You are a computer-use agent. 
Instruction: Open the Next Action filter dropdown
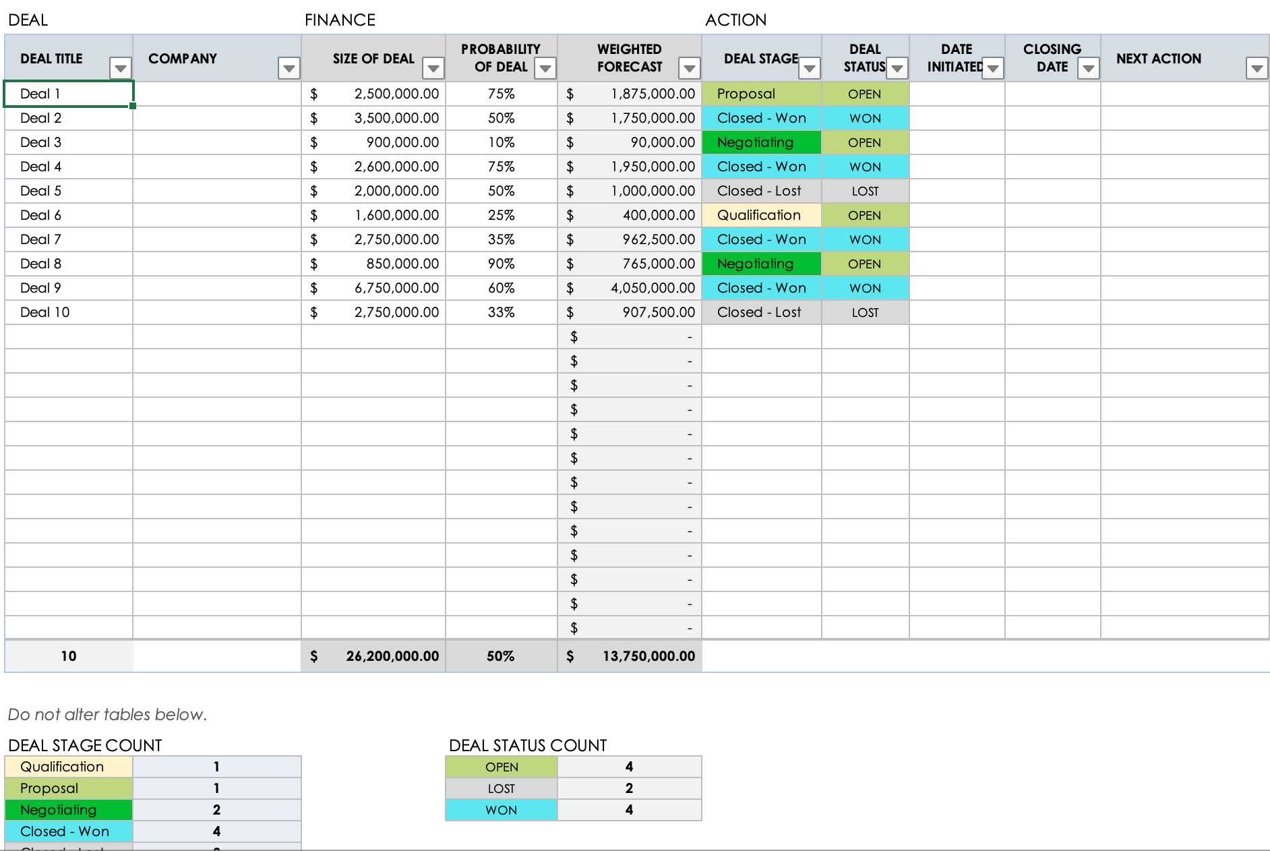click(x=1257, y=68)
